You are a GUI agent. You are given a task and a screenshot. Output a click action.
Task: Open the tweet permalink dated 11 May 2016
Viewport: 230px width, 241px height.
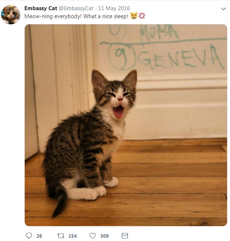click(114, 8)
